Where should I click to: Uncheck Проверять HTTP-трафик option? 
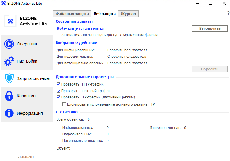pos(58,84)
